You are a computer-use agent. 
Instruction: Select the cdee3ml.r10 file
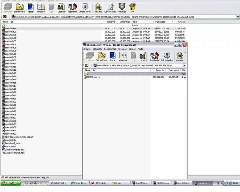[x=10, y=63]
